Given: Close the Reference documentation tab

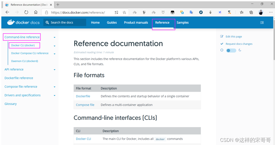Looking at the screenshot, I should pos(51,5).
